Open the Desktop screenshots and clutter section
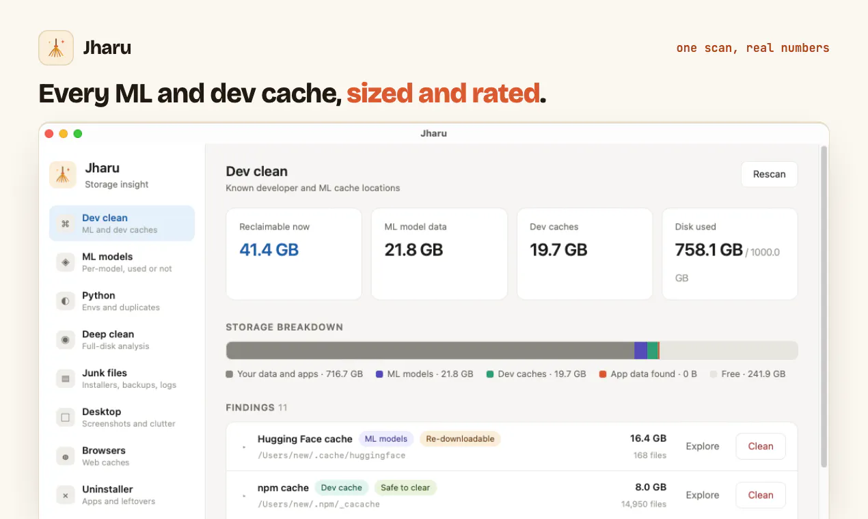This screenshot has height=519, width=868. 122,417
